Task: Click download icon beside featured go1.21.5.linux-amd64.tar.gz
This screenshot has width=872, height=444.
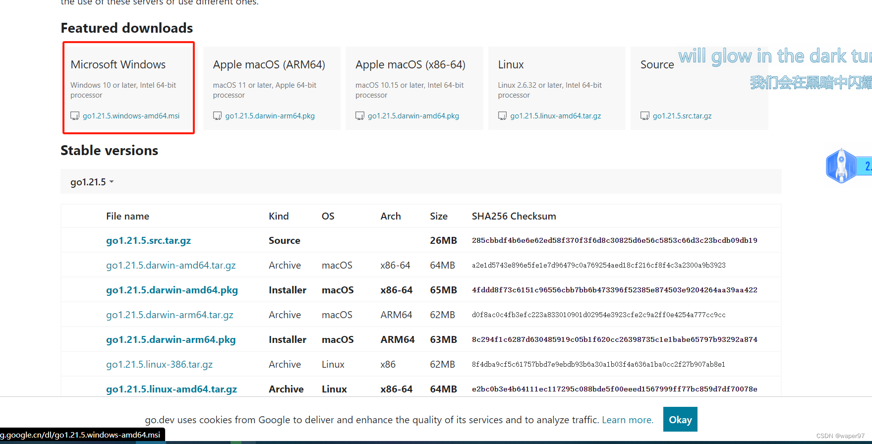Action: [x=502, y=116]
